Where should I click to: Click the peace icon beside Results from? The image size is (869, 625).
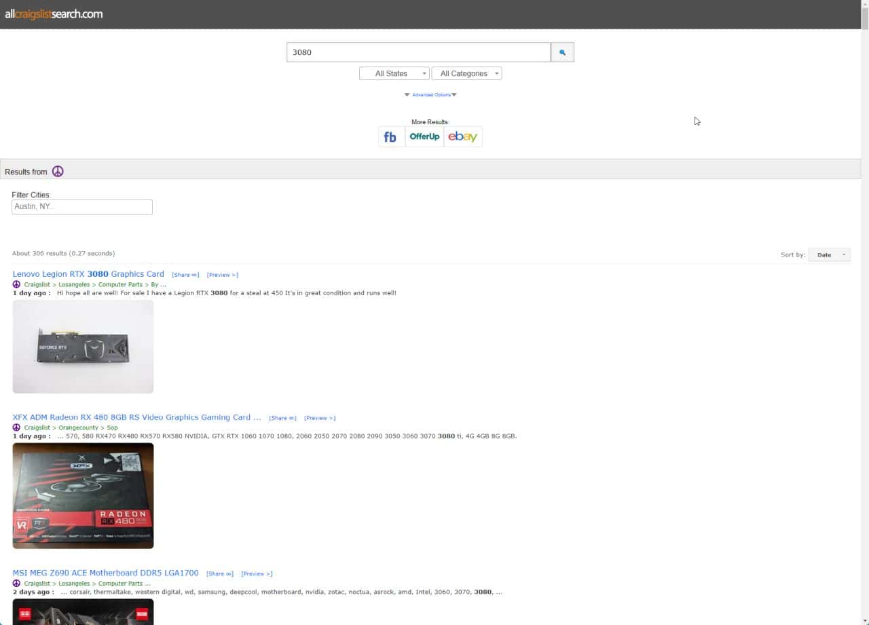tap(58, 172)
